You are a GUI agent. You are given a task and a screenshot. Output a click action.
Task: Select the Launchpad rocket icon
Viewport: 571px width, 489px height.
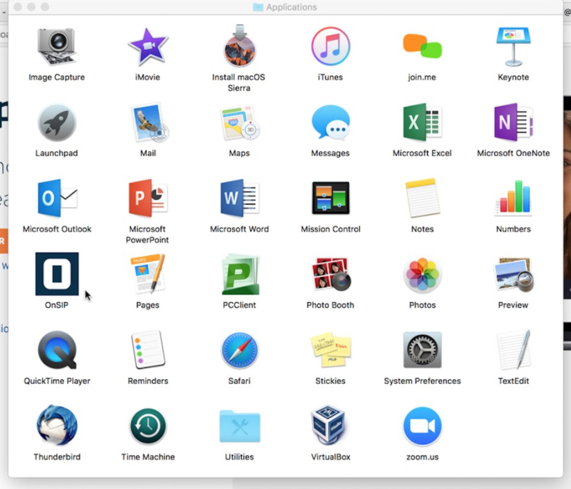[57, 123]
